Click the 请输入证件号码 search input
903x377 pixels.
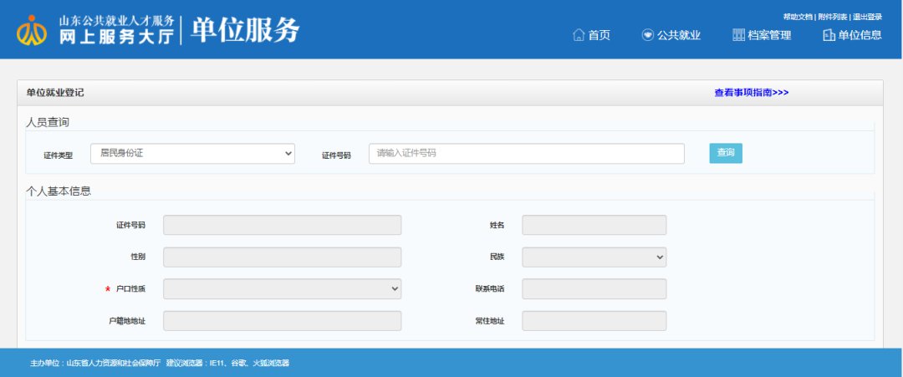[x=526, y=154]
